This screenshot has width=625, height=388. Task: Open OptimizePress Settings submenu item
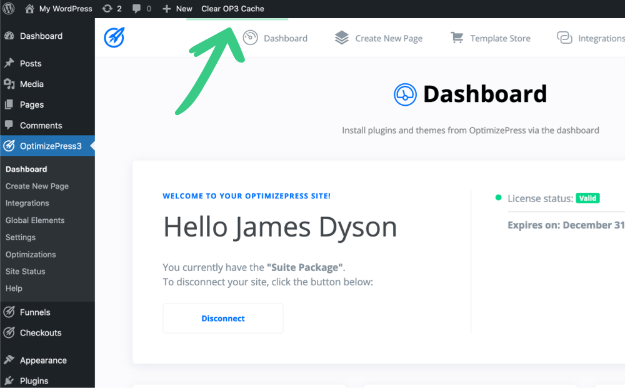click(x=21, y=238)
